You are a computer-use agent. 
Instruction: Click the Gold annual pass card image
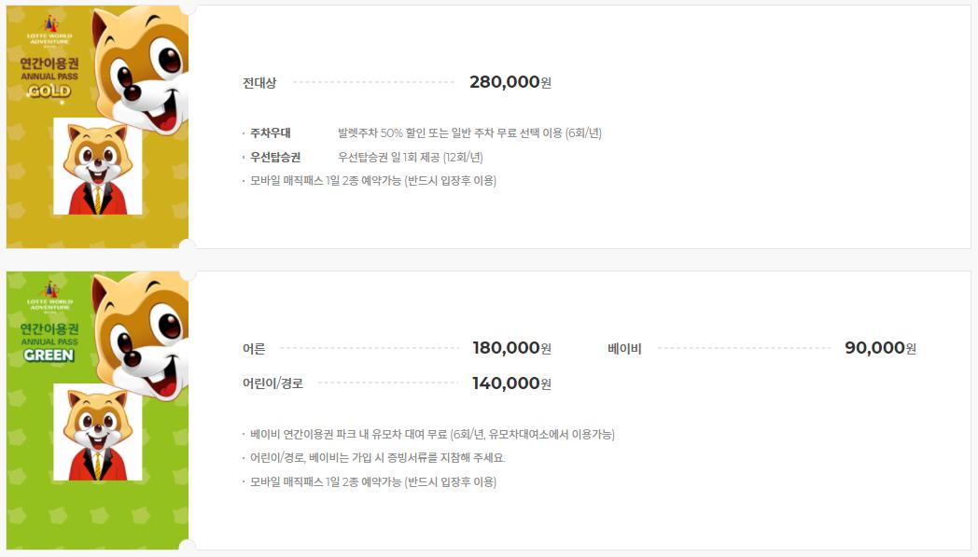(x=97, y=127)
